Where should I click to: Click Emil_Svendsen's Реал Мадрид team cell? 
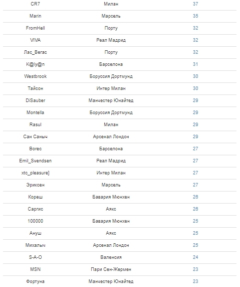pyautogui.click(x=111, y=161)
